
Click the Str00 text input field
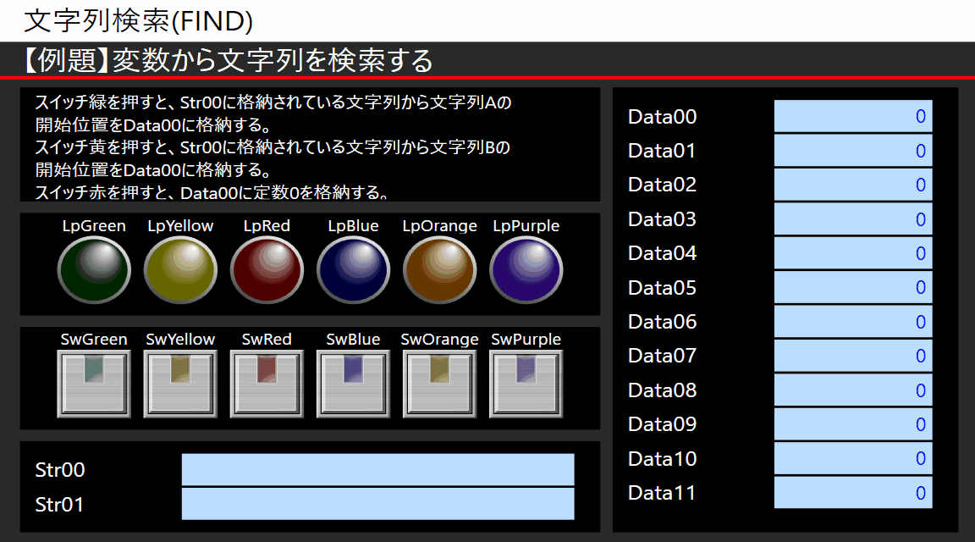[377, 469]
